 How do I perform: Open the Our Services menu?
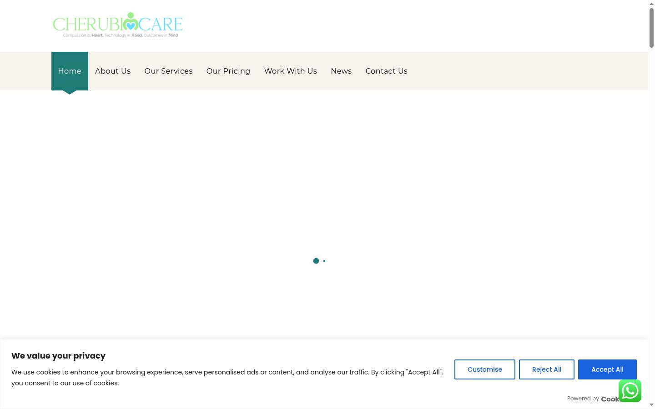pyautogui.click(x=168, y=71)
